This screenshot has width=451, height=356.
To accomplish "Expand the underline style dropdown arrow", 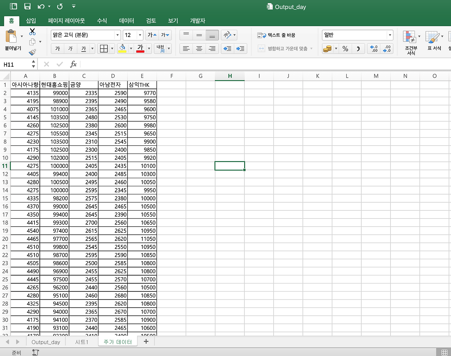I will [93, 49].
